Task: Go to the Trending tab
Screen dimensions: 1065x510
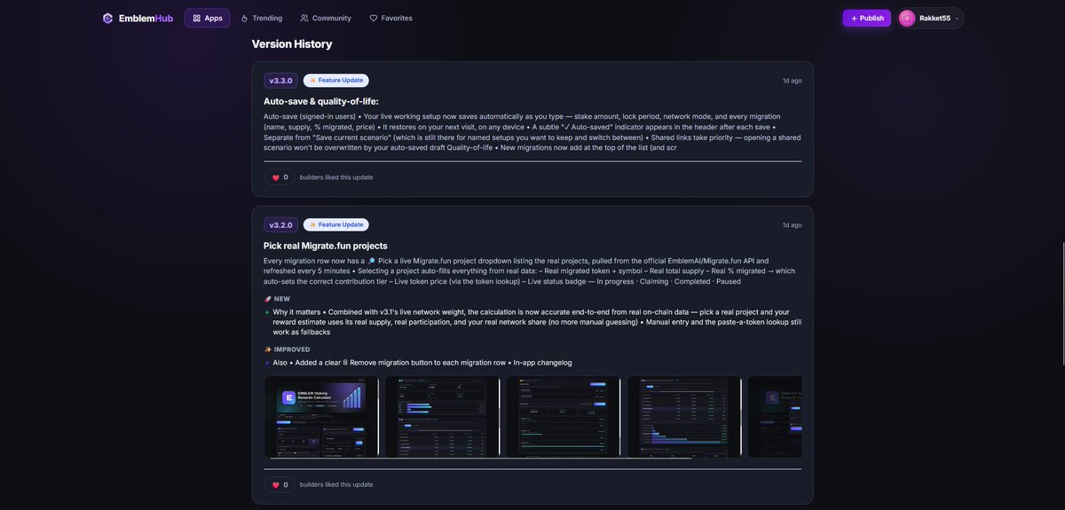Action: (261, 18)
